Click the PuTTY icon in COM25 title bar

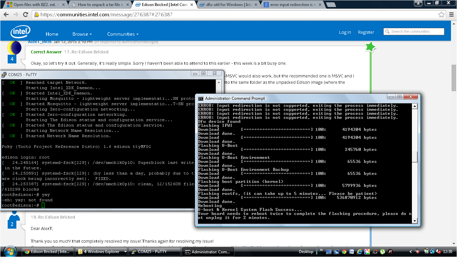point(4,75)
